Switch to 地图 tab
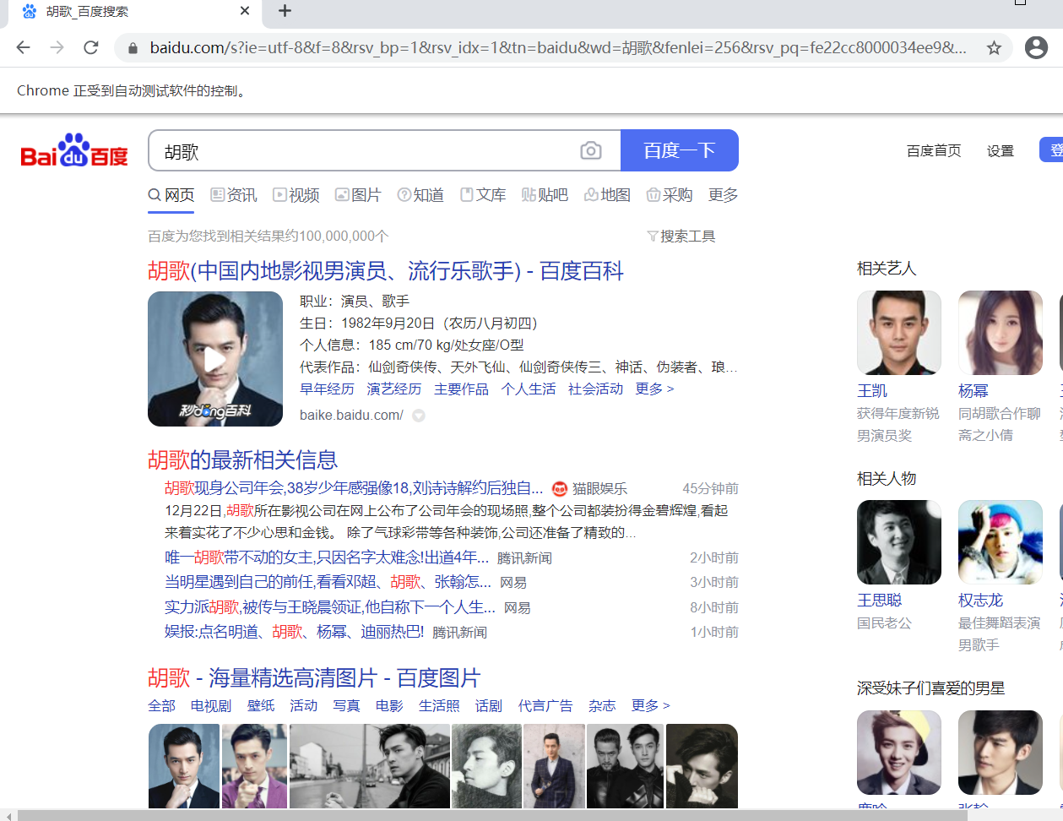Viewport: 1063px width, 821px height. pyautogui.click(x=607, y=195)
